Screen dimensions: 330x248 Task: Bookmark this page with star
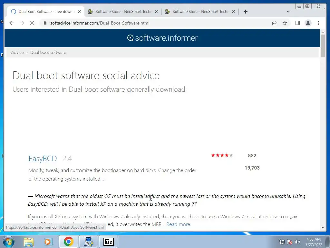[285, 23]
